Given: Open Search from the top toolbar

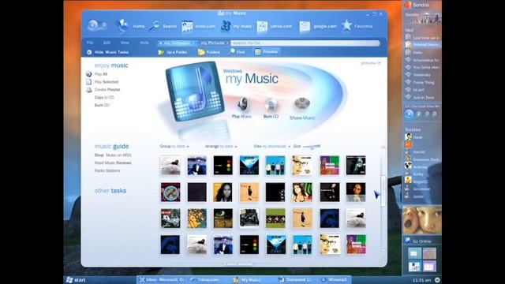Looking at the screenshot, I should 163,26.
